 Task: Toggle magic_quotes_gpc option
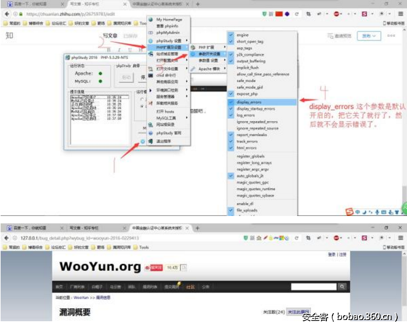click(x=262, y=182)
